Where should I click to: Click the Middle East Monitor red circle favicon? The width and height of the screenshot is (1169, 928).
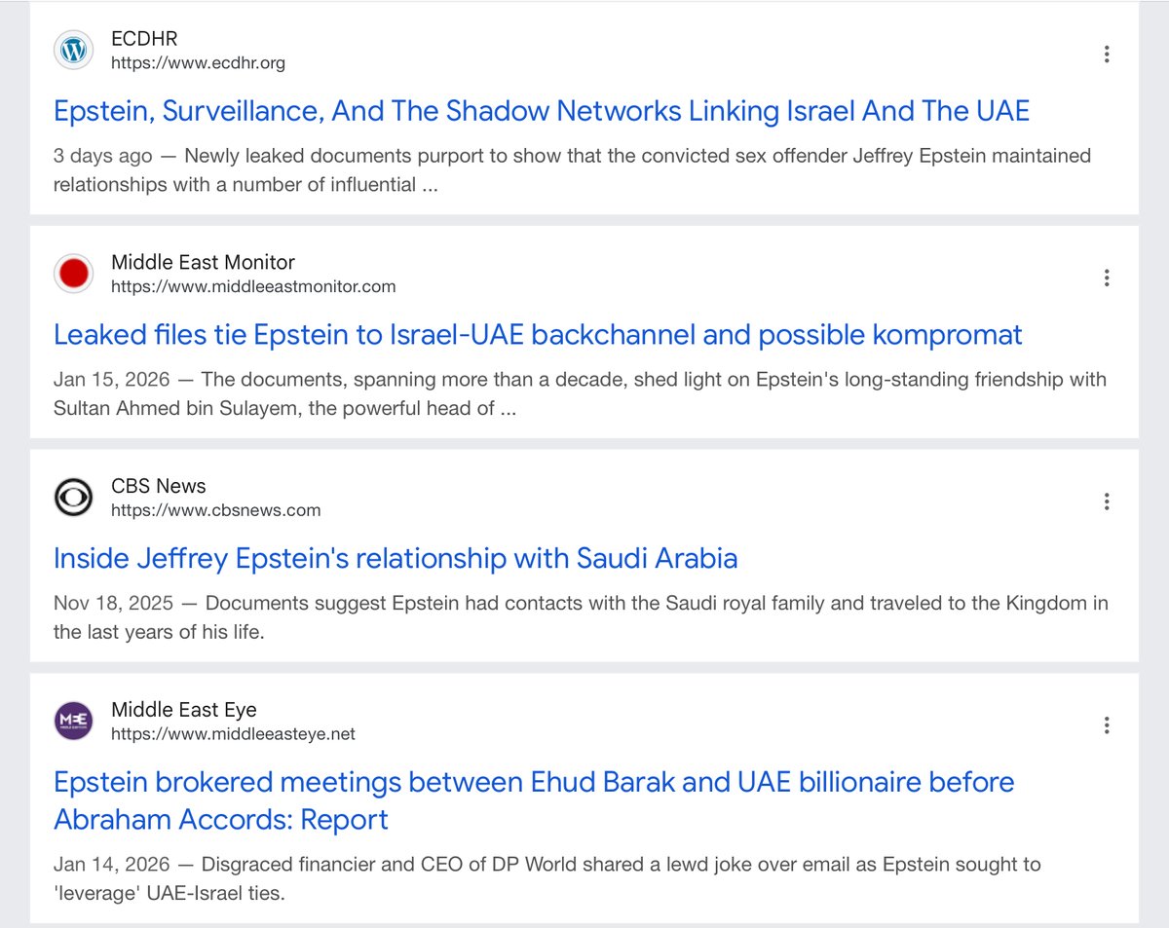(73, 274)
